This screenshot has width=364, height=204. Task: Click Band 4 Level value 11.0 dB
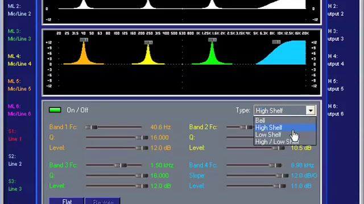click(301, 186)
